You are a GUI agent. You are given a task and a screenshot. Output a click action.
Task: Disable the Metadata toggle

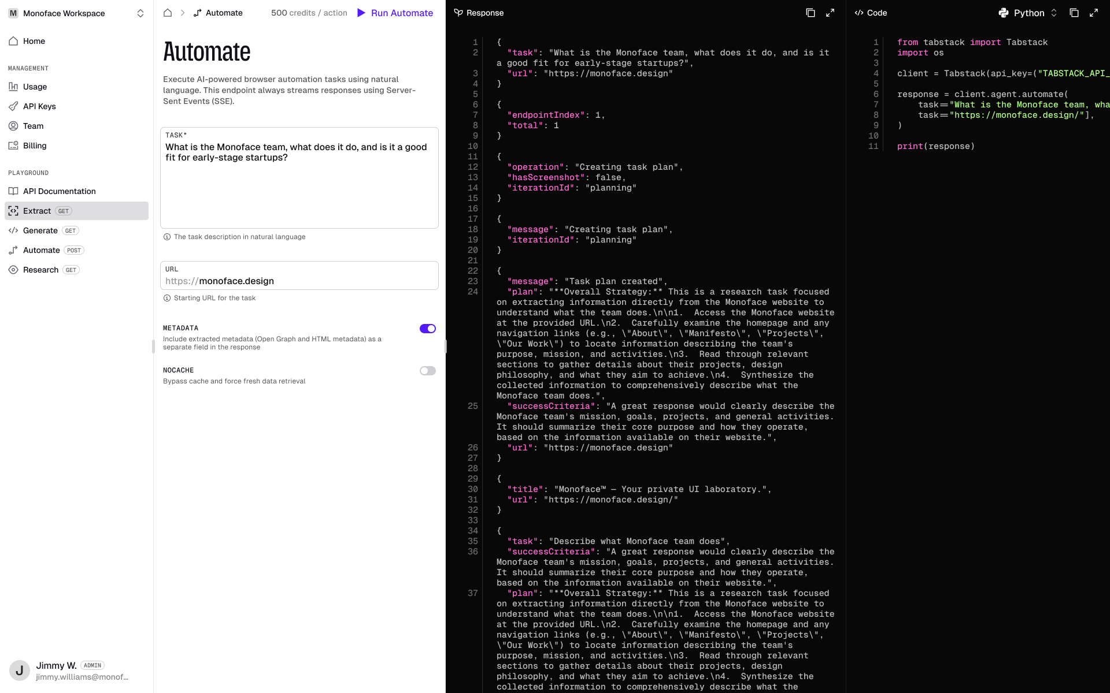click(428, 329)
